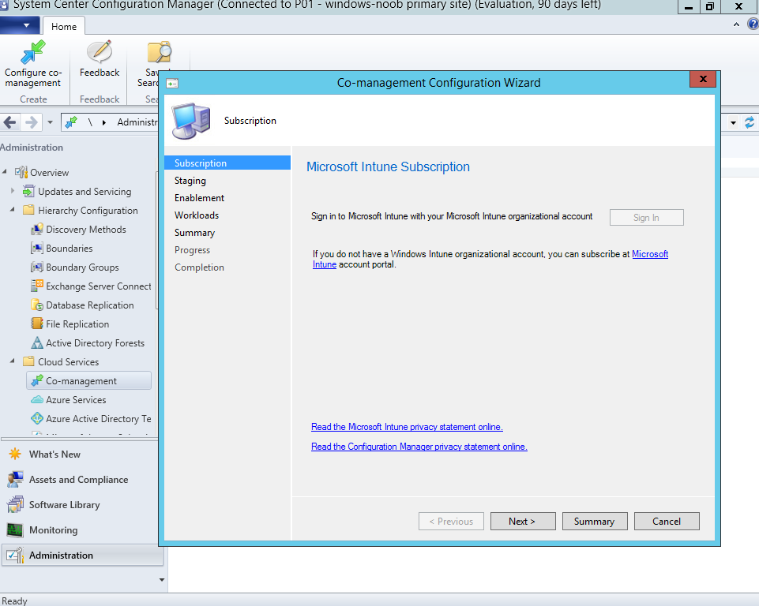Click the Co-management node icon
The width and height of the screenshot is (759, 606).
point(37,380)
